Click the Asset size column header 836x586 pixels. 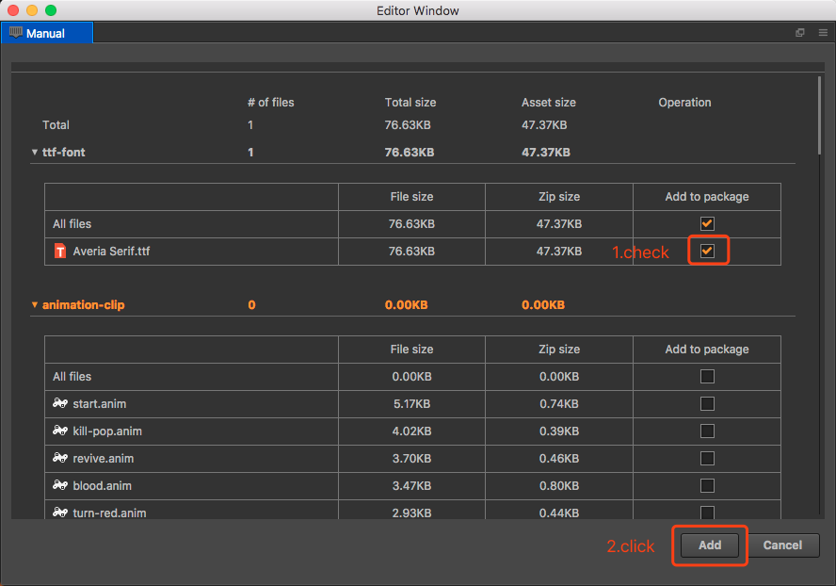pos(549,102)
